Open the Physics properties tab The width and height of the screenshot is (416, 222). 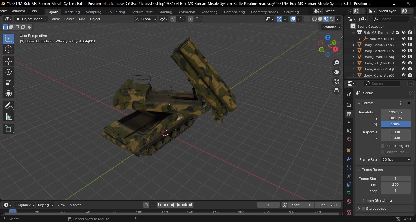click(x=349, y=176)
